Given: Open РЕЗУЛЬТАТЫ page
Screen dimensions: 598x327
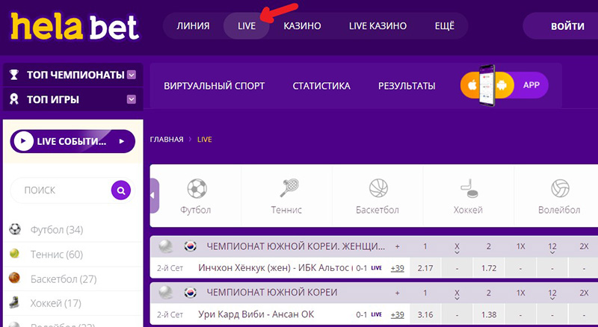Looking at the screenshot, I should (x=407, y=86).
